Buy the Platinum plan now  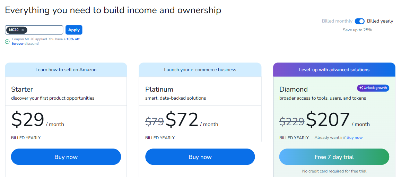200,157
